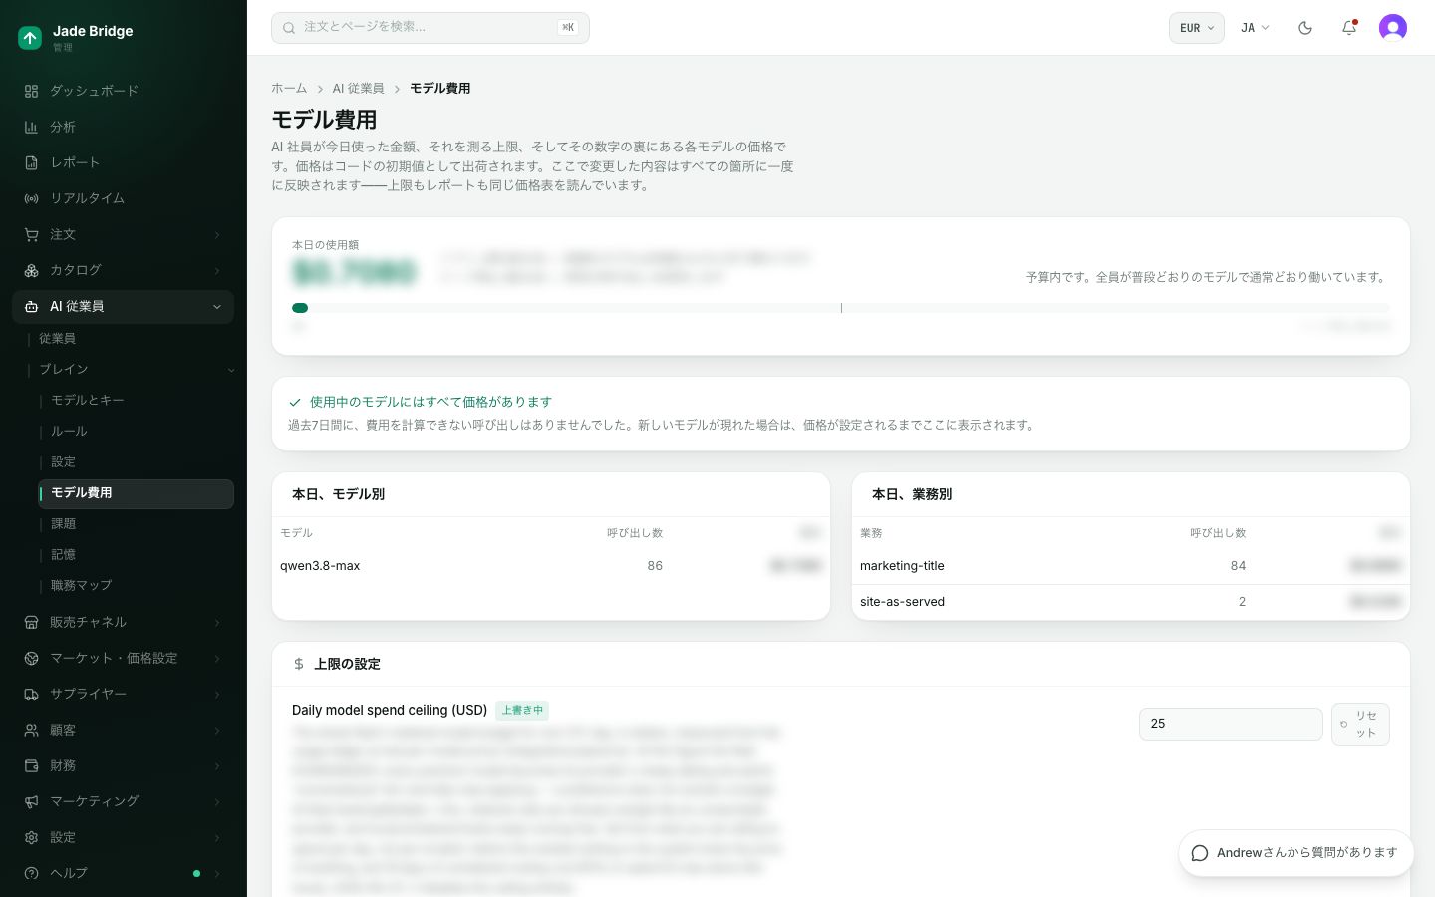Expand 注文 sidebar section
The image size is (1435, 897).
123,234
